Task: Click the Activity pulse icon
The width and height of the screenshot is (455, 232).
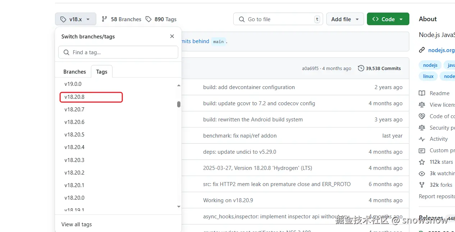Action: (x=422, y=139)
